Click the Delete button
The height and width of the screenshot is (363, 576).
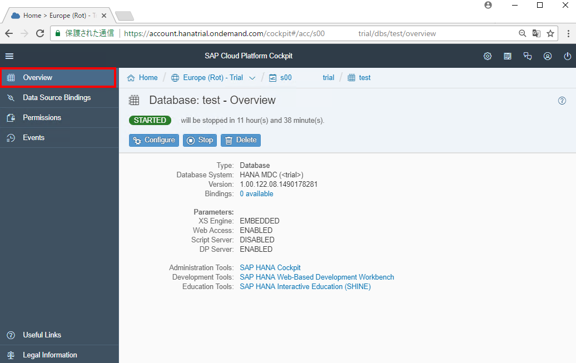pos(241,140)
